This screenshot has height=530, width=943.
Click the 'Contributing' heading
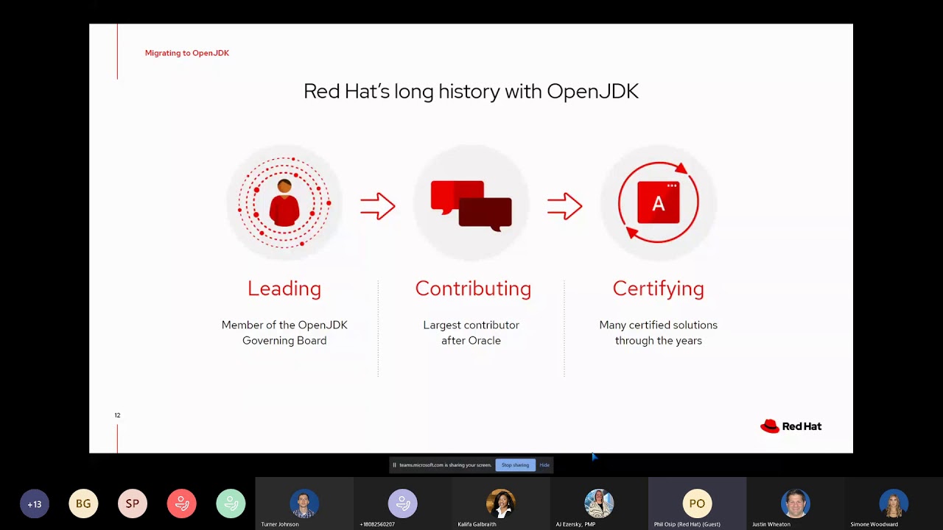tap(473, 289)
